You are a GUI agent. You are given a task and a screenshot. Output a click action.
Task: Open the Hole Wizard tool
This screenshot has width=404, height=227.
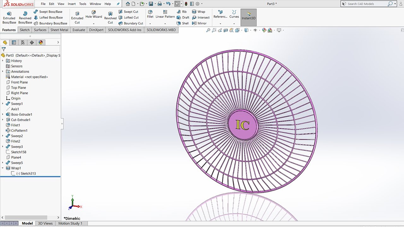94,15
